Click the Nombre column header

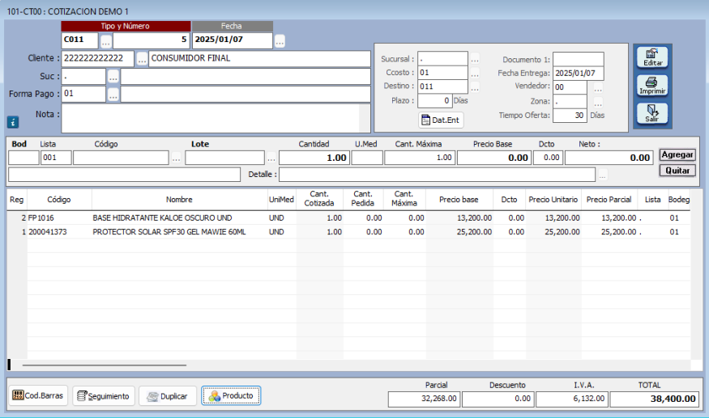coord(179,200)
